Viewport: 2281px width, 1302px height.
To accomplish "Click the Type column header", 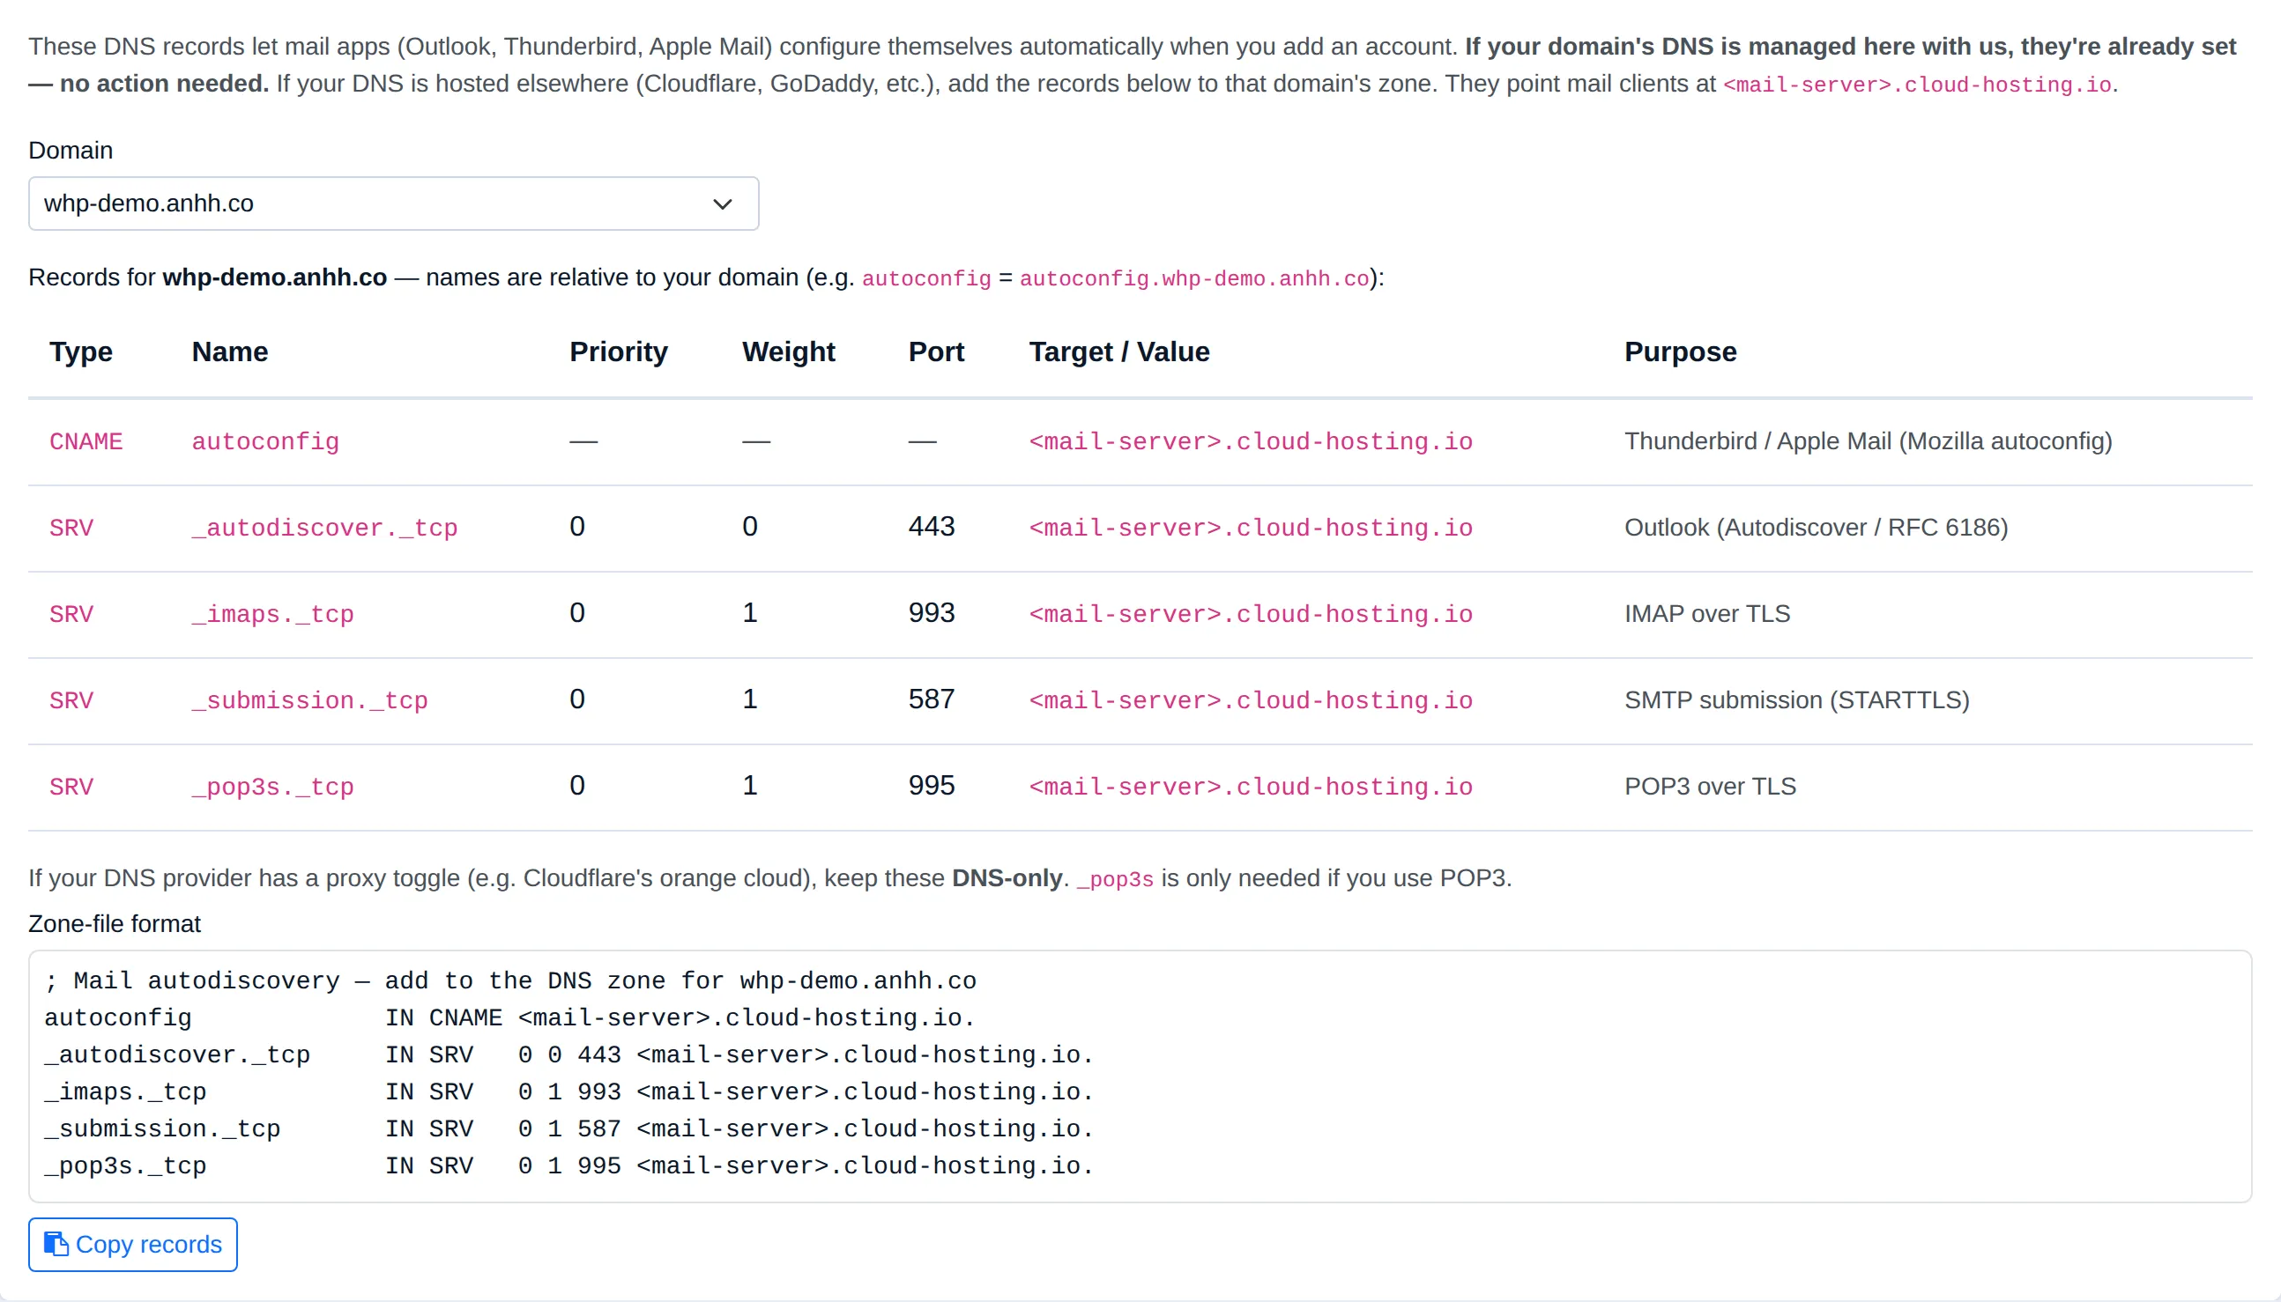I will (80, 352).
